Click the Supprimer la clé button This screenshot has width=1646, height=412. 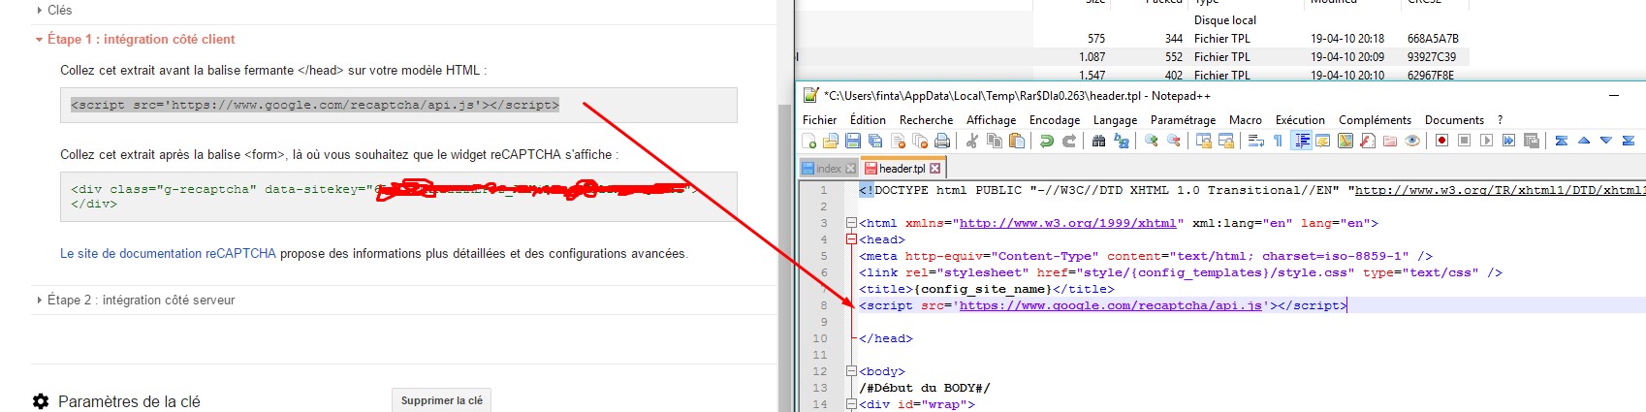coord(441,400)
